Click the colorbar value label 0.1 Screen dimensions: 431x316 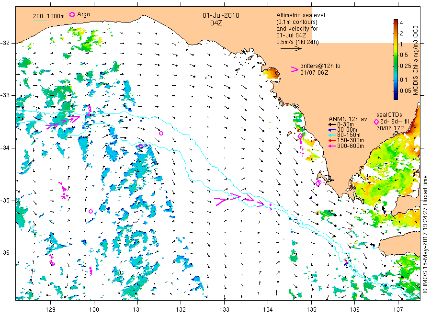pos(404,80)
